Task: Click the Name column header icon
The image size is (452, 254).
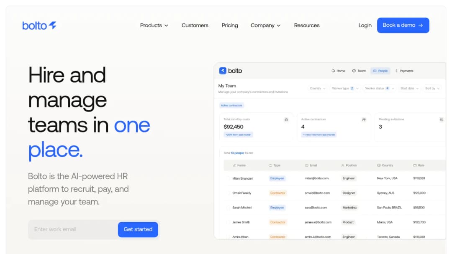Action: (234, 165)
